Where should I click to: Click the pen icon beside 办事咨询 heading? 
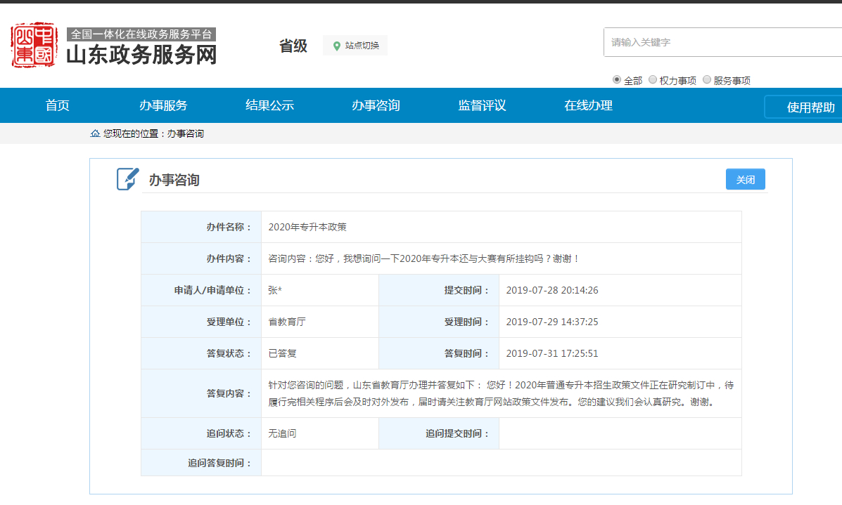tap(126, 178)
